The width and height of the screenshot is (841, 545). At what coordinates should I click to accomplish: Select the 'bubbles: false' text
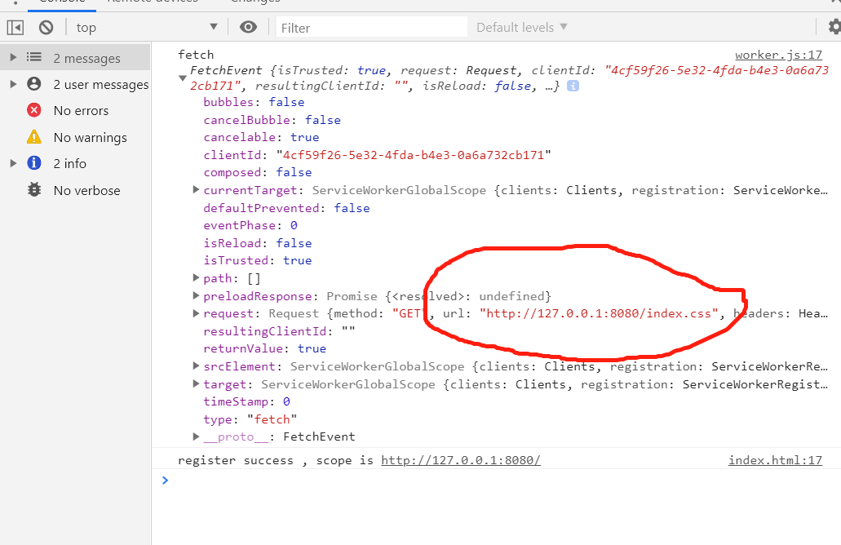[254, 102]
